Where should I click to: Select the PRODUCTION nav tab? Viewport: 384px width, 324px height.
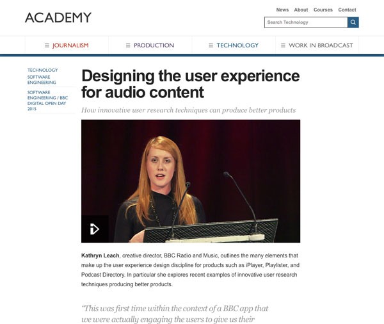pos(150,45)
